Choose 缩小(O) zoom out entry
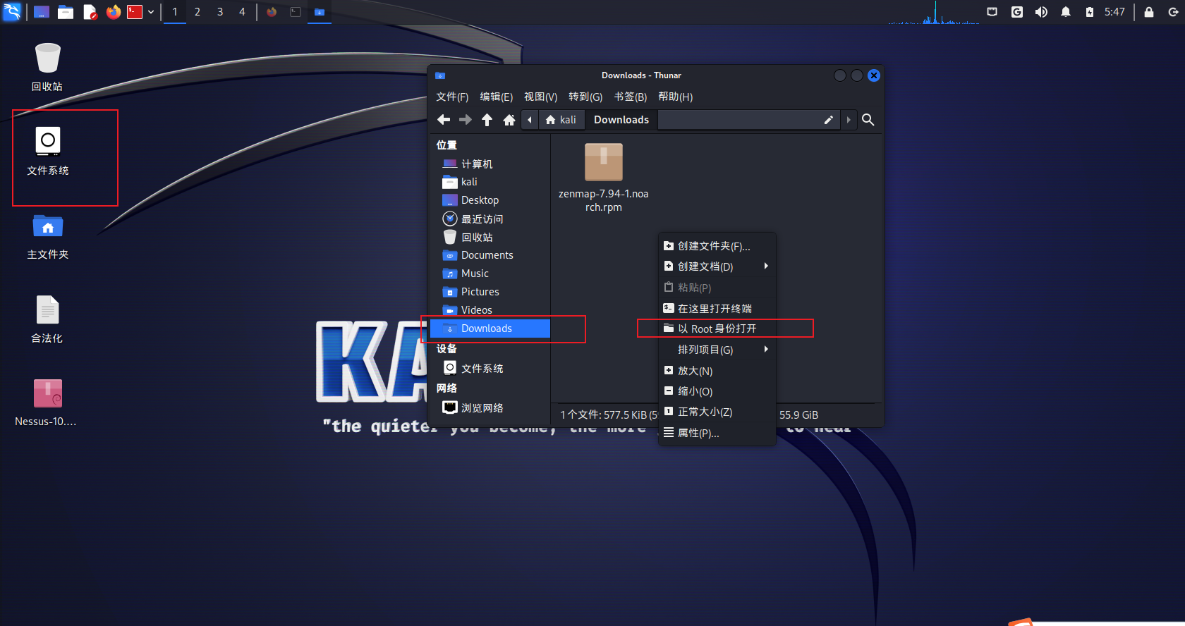 pos(717,391)
